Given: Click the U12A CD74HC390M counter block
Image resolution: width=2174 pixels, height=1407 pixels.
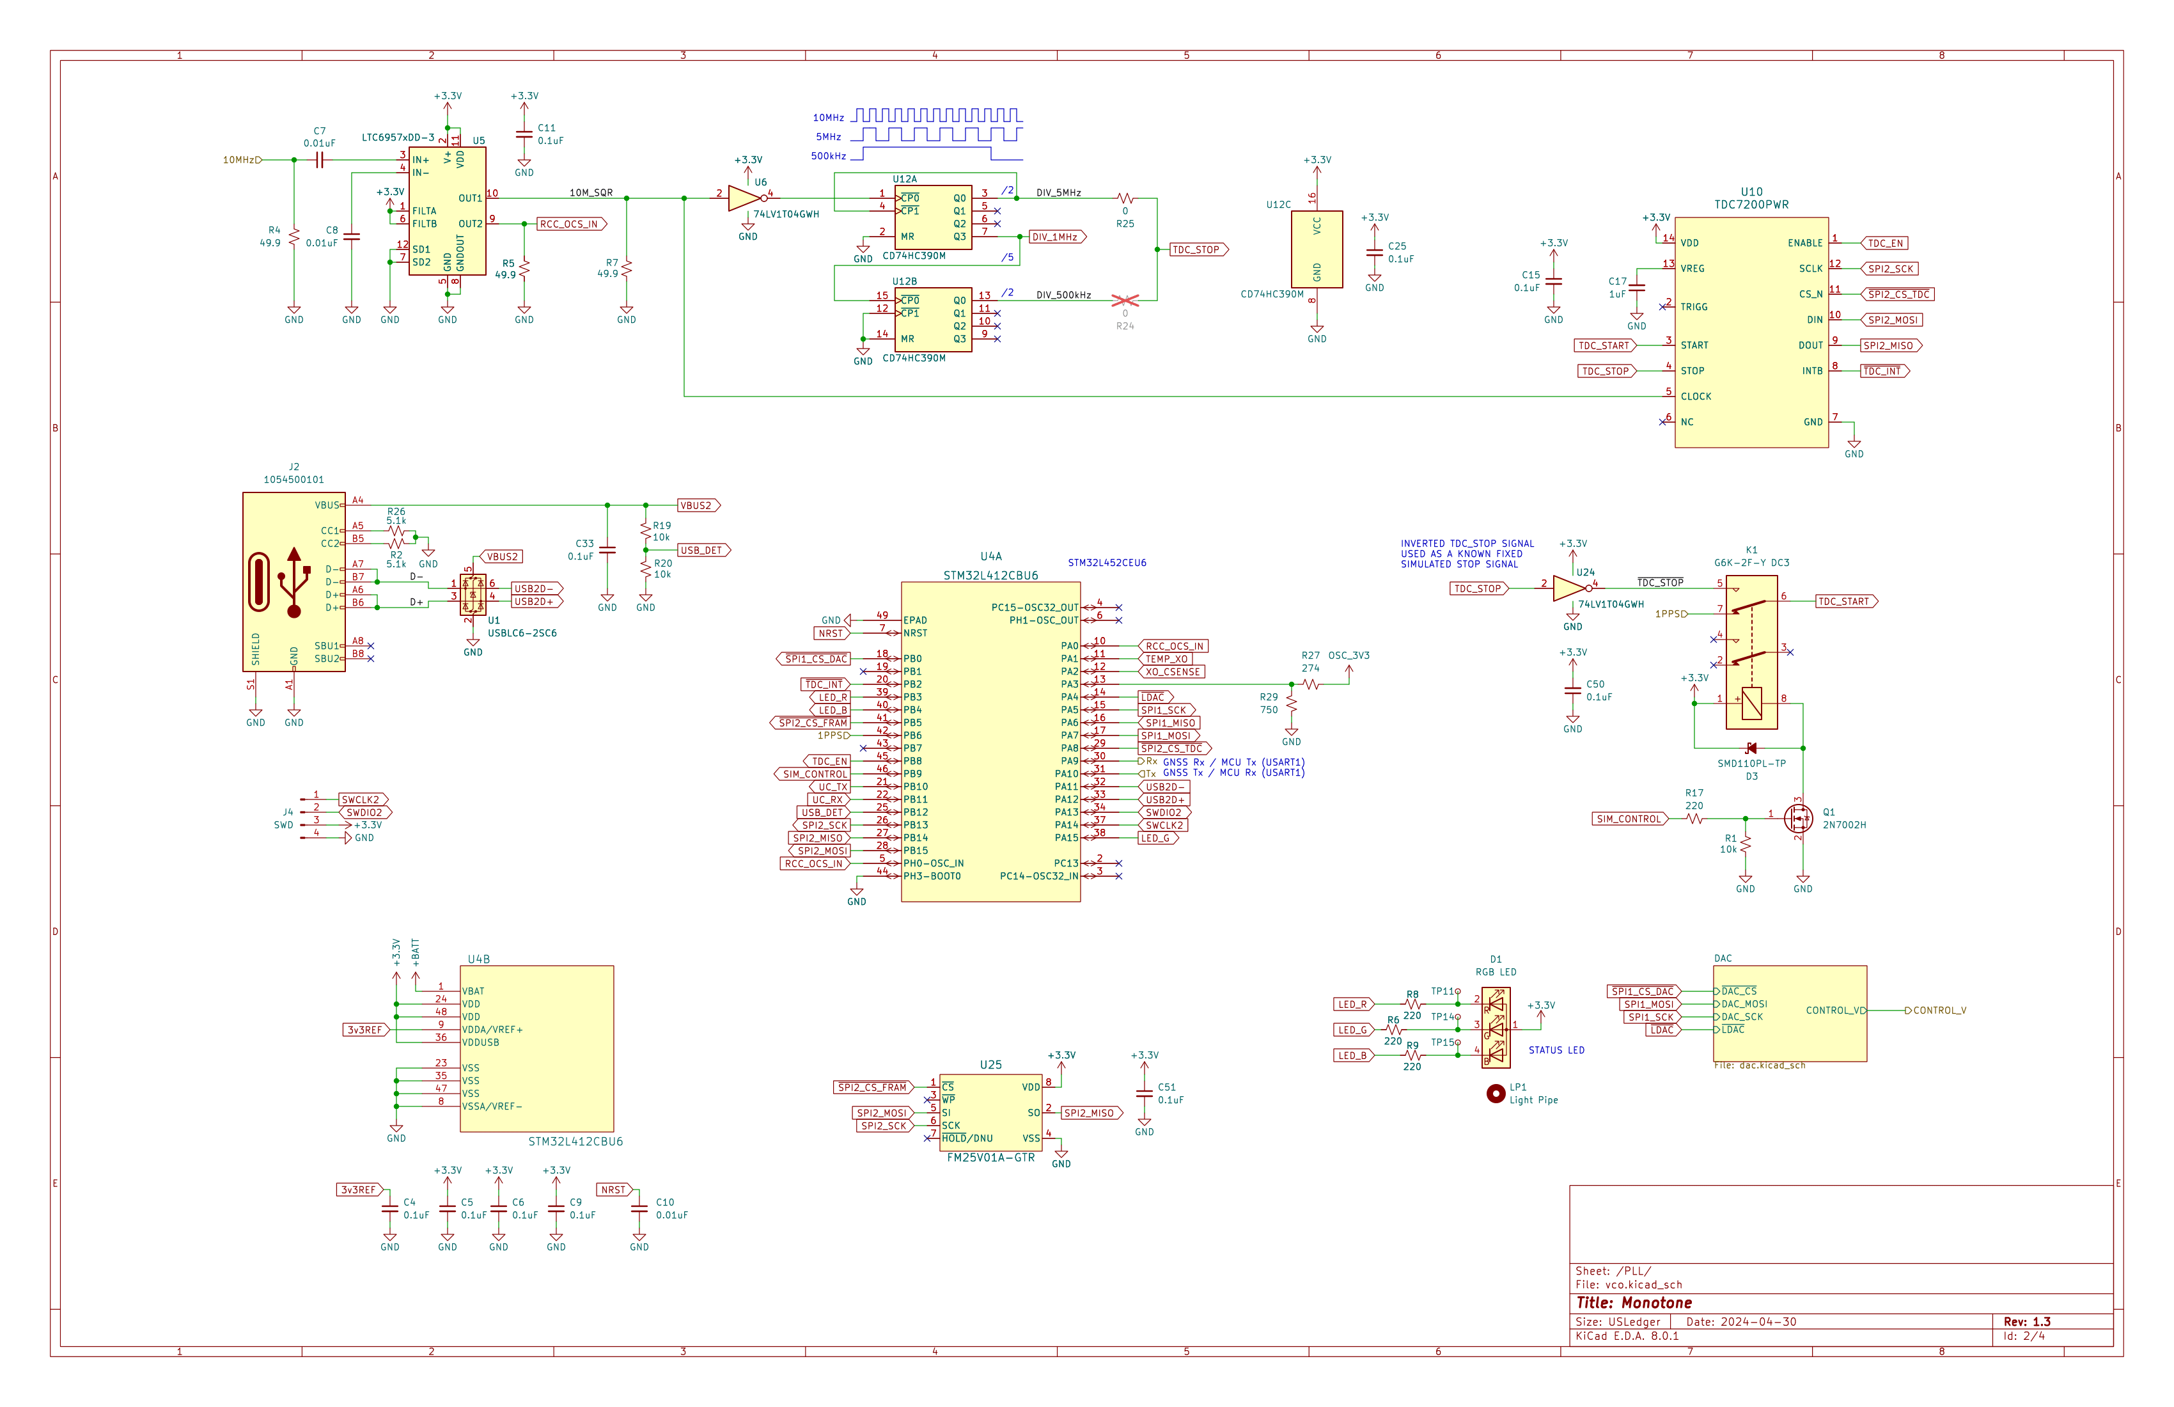Looking at the screenshot, I should (933, 217).
